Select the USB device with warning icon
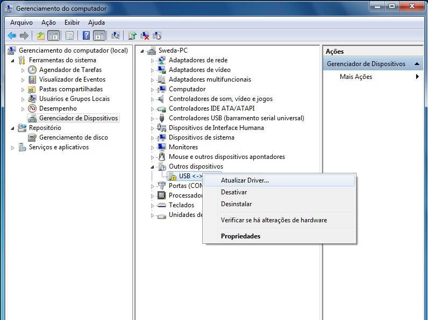 [184, 176]
